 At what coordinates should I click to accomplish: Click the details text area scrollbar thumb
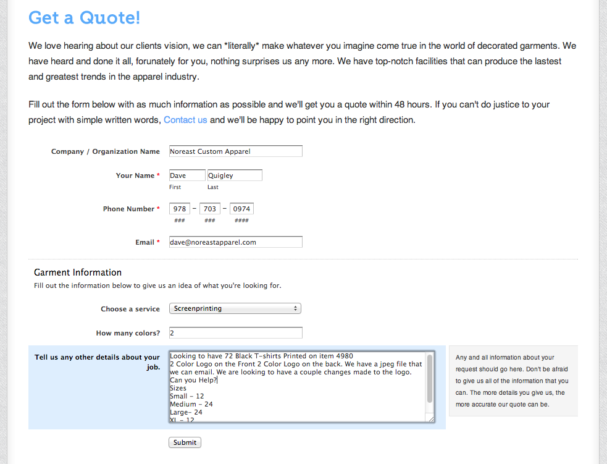pyautogui.click(x=430, y=379)
